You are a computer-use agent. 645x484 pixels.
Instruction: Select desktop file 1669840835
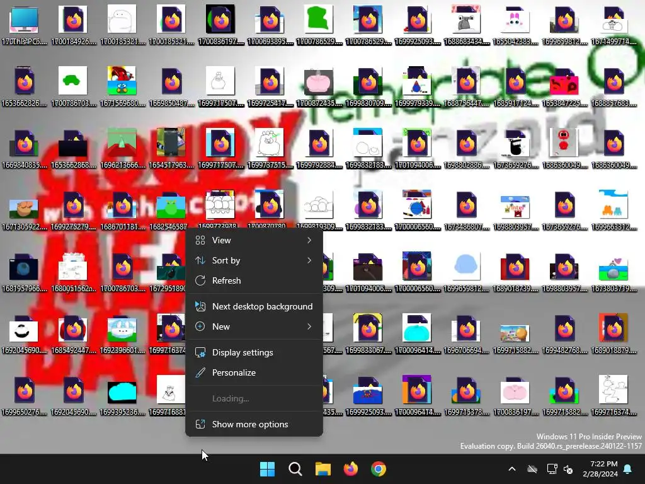point(25,149)
